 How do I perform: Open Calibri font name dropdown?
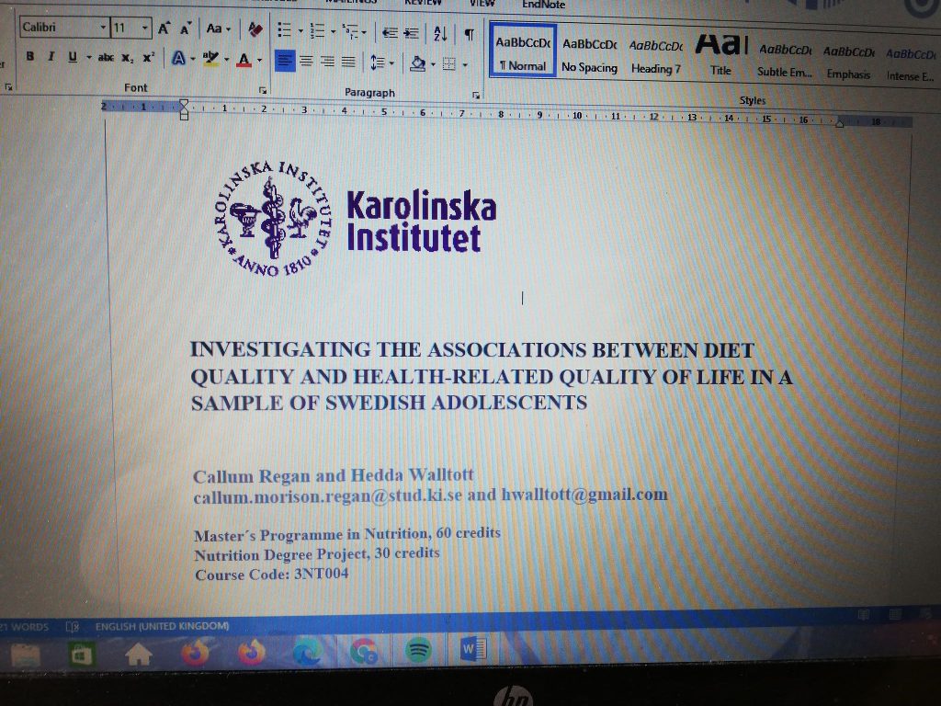coord(103,28)
